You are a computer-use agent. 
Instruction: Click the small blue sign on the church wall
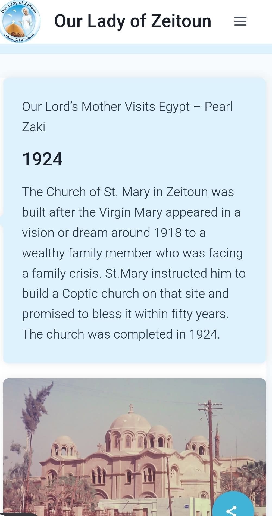186,506
